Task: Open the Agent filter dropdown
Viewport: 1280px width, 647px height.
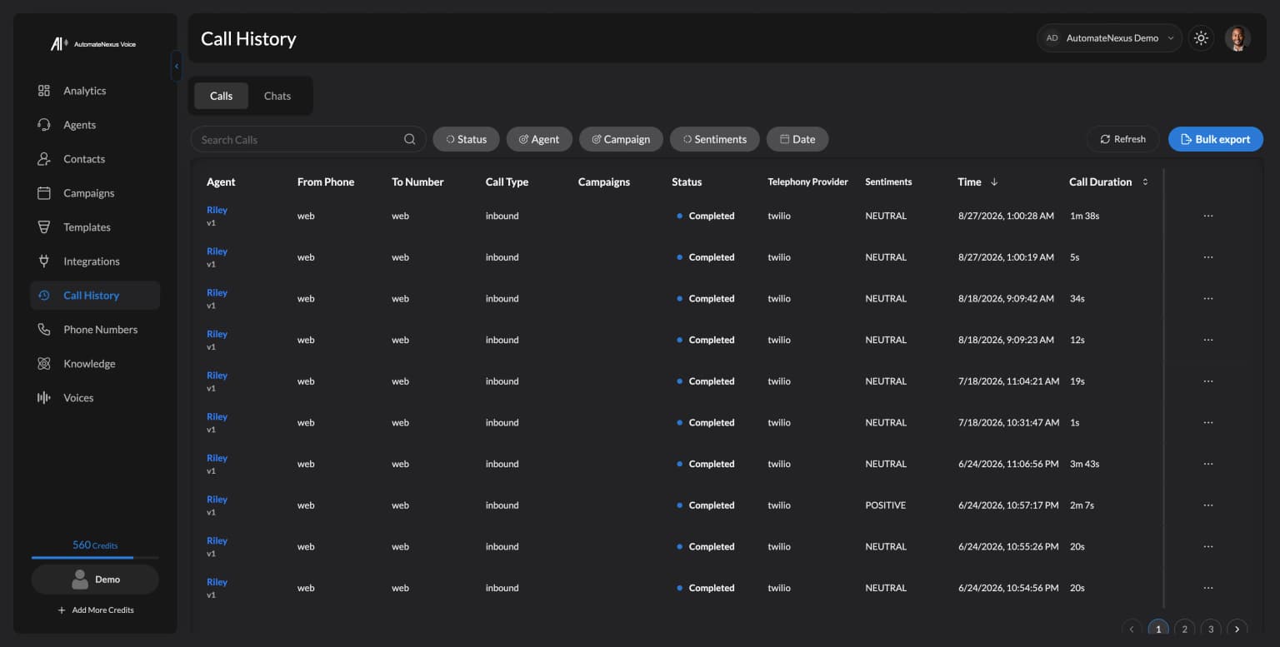Action: click(x=539, y=139)
